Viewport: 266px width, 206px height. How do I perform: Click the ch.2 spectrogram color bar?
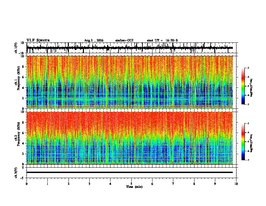click(x=243, y=142)
